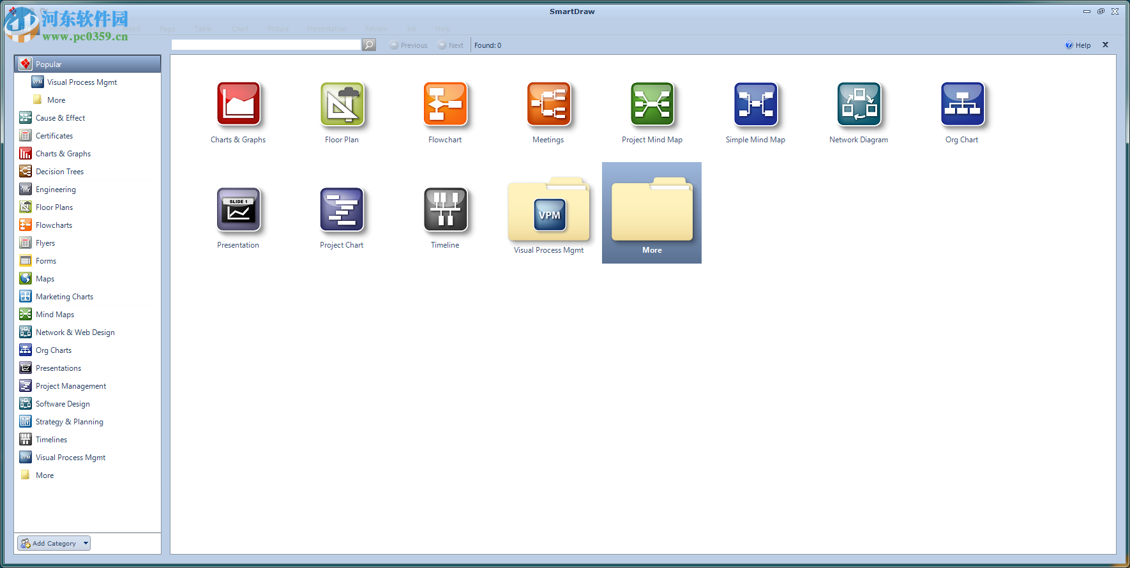Choose the Meetings template tile
The width and height of the screenshot is (1130, 568).
(548, 112)
